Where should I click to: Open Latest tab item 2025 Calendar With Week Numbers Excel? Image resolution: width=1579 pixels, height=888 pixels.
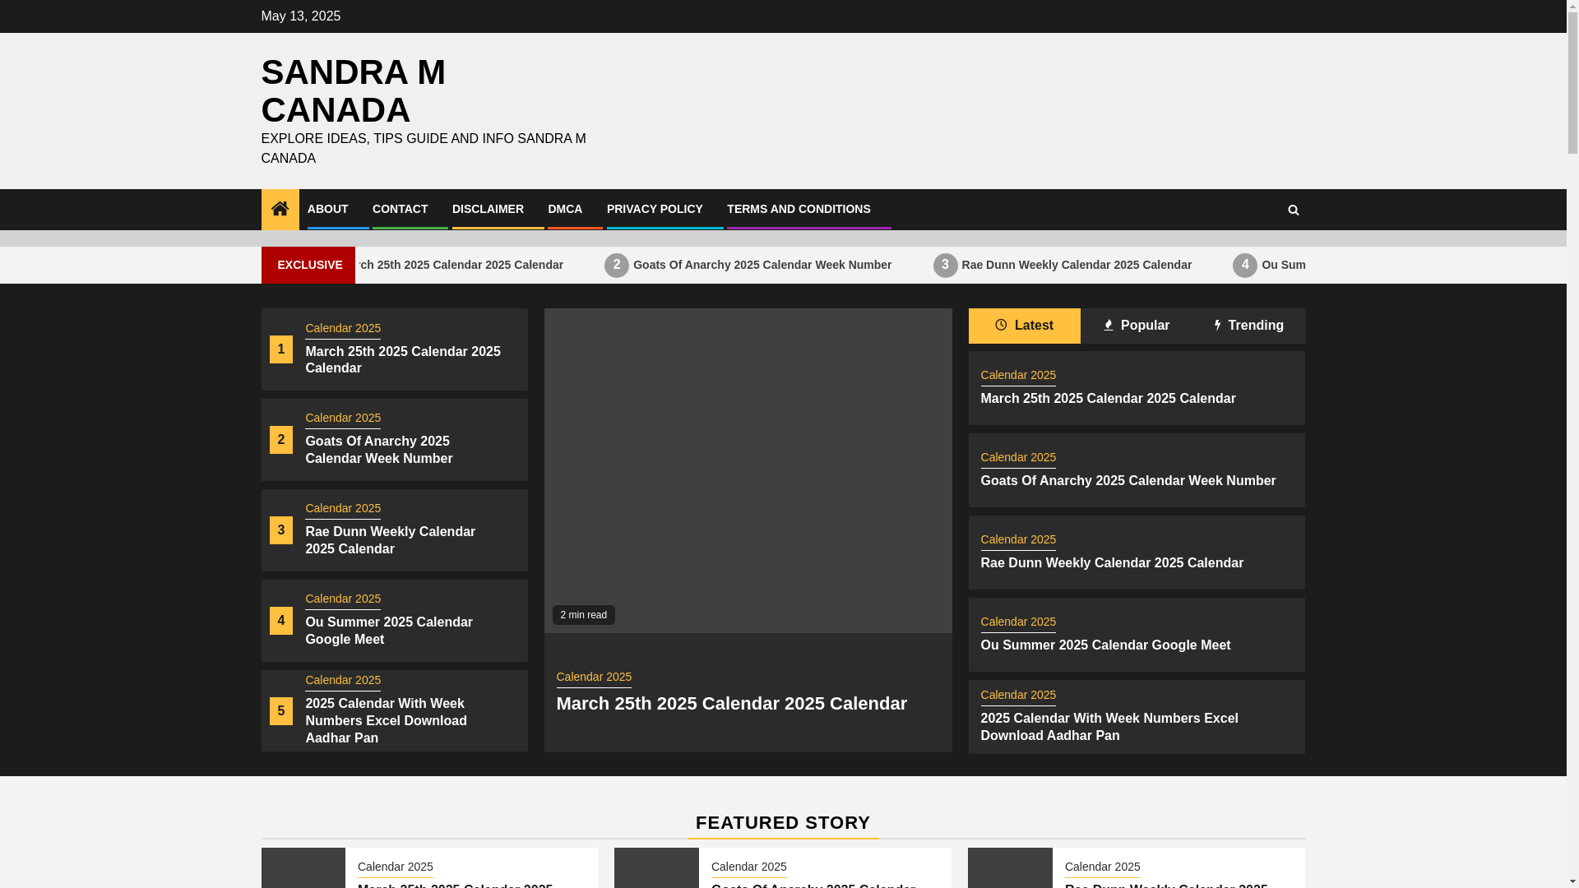(1109, 727)
